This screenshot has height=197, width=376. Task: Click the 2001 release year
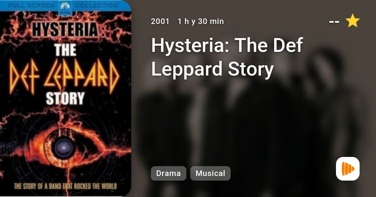(x=160, y=21)
